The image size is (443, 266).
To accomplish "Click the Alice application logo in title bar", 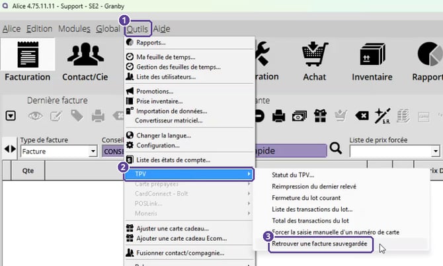I will pos(5,6).
